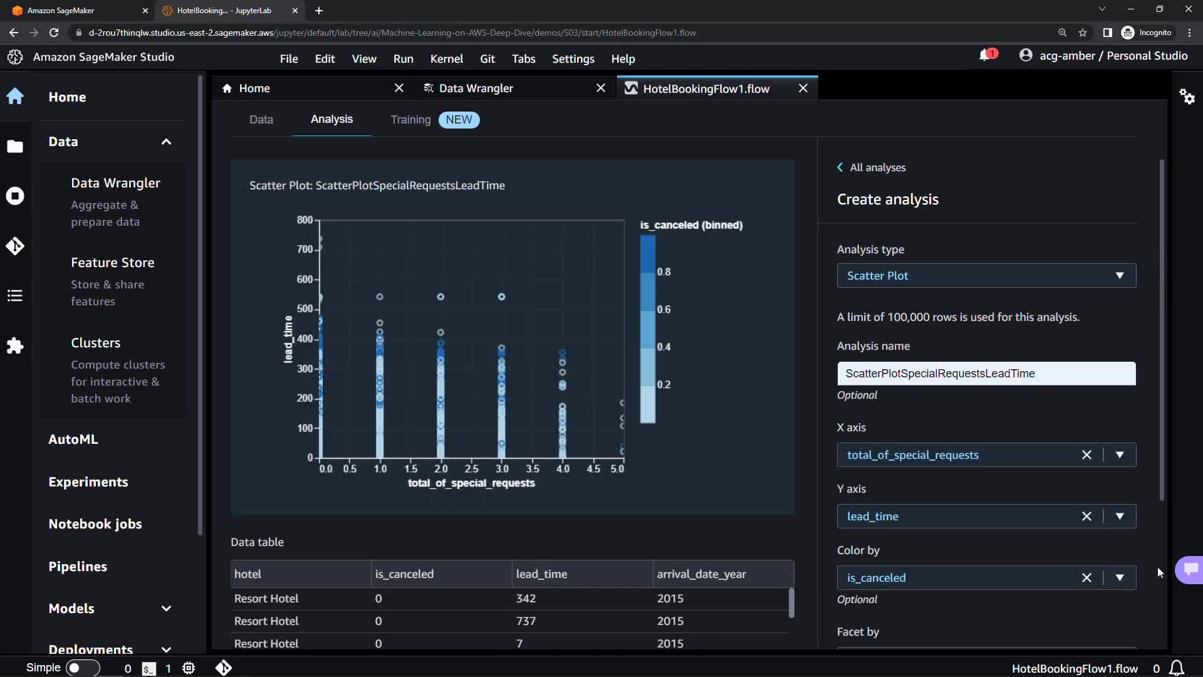Expand the Y axis lead_time dropdown

(x=1119, y=517)
